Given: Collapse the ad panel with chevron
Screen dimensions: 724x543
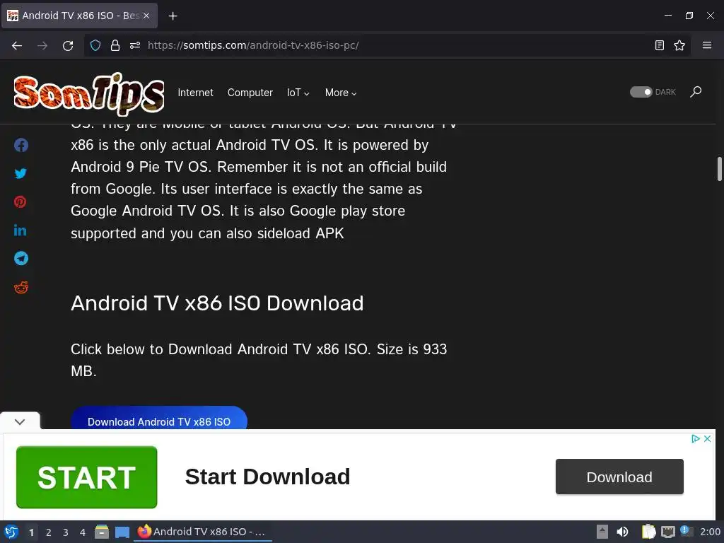Looking at the screenshot, I should [x=20, y=421].
